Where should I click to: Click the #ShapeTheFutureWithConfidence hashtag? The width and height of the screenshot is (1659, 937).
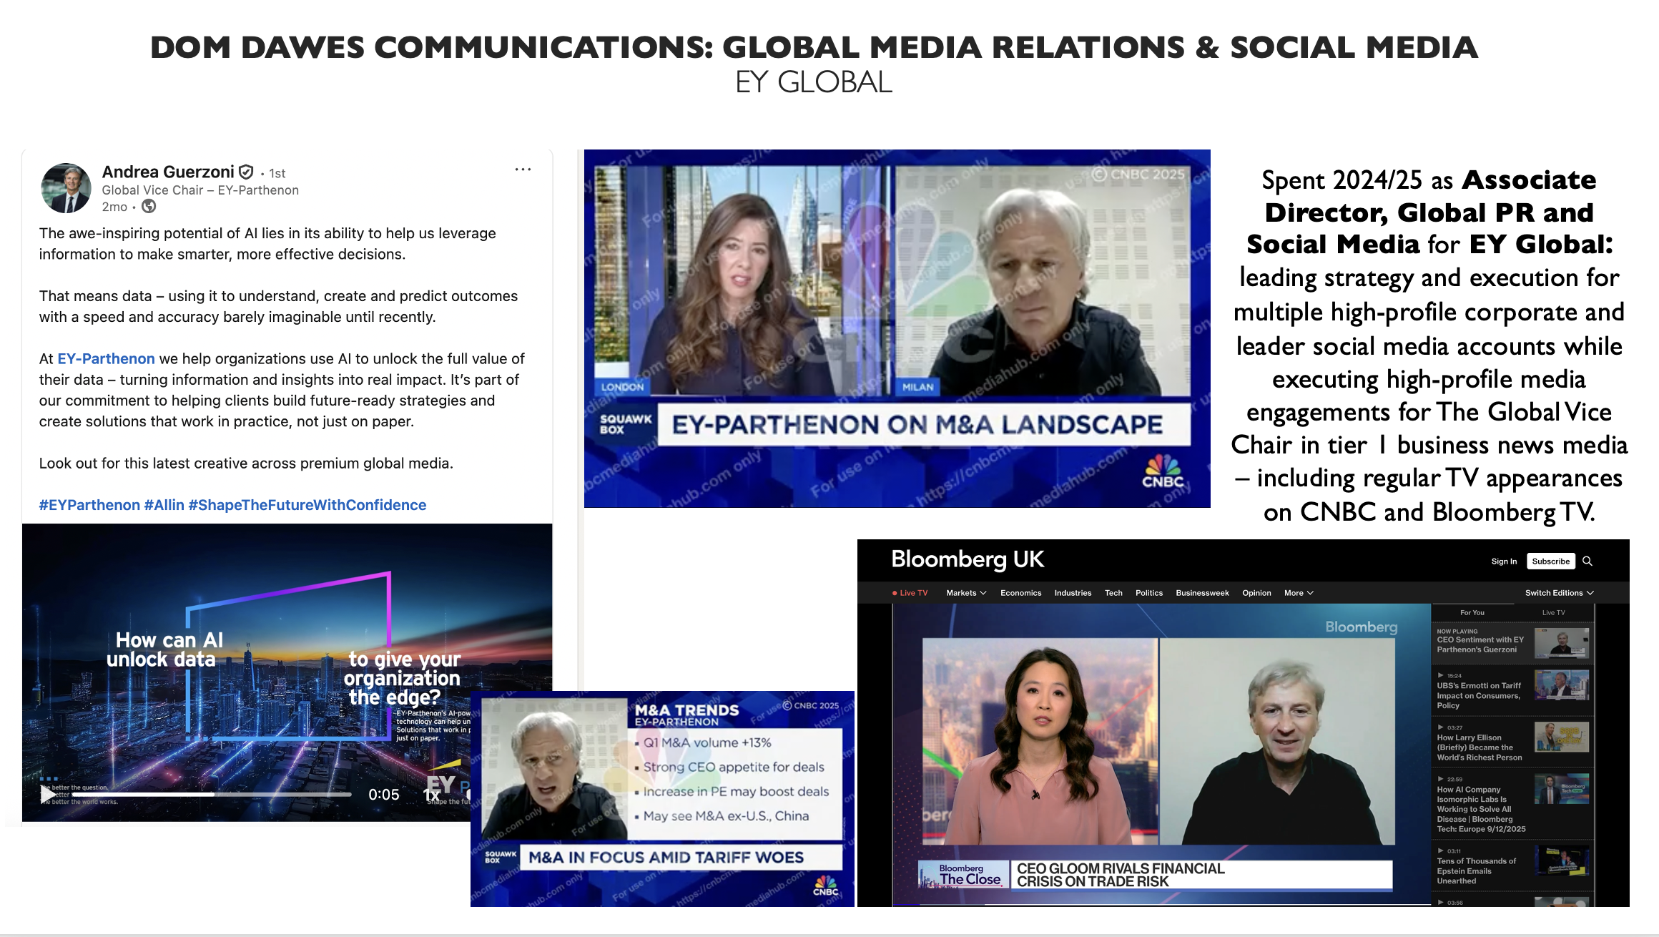click(307, 505)
